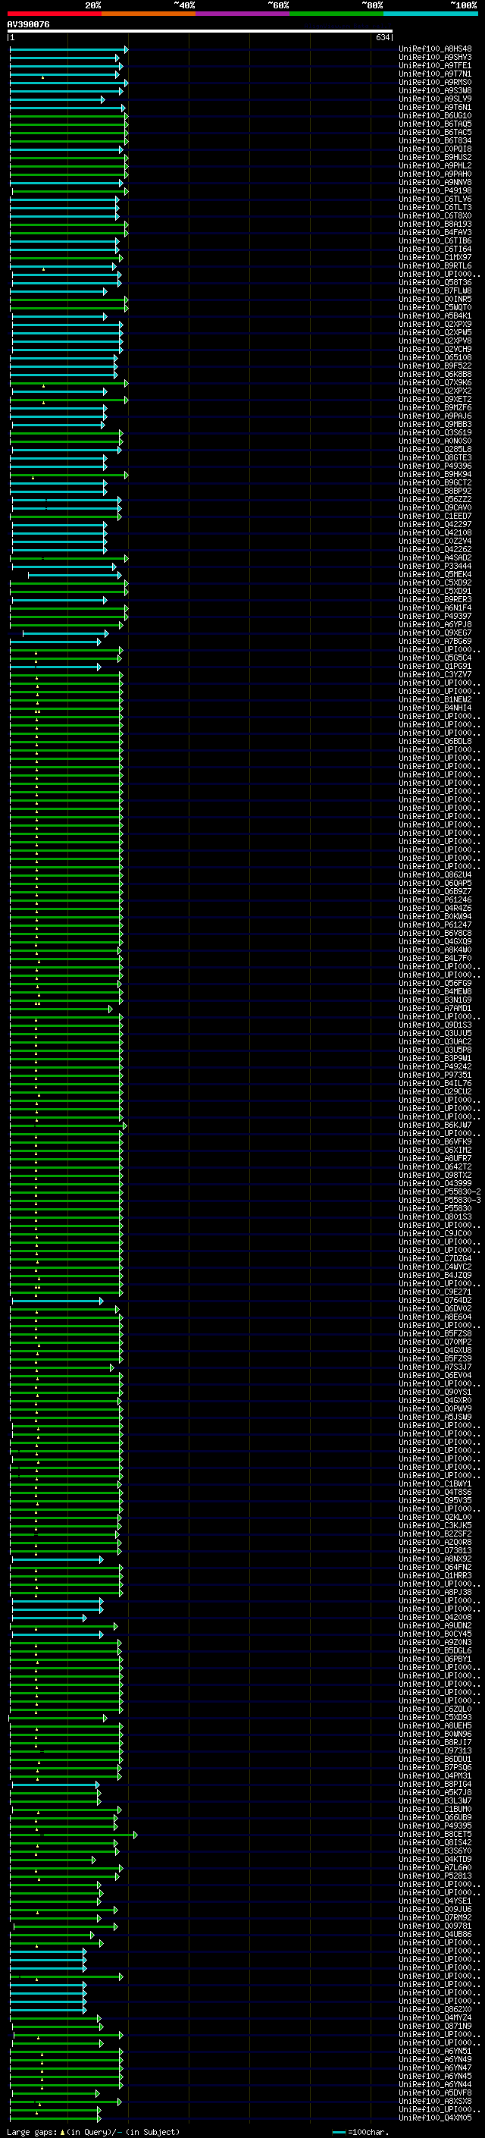Select hit UniRef100_B4FAV3

coord(435,232)
